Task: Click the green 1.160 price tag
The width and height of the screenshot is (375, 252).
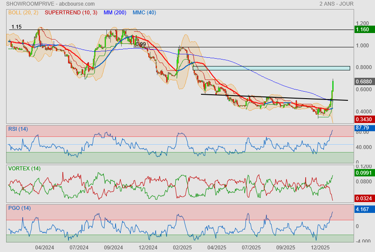Action: point(362,30)
